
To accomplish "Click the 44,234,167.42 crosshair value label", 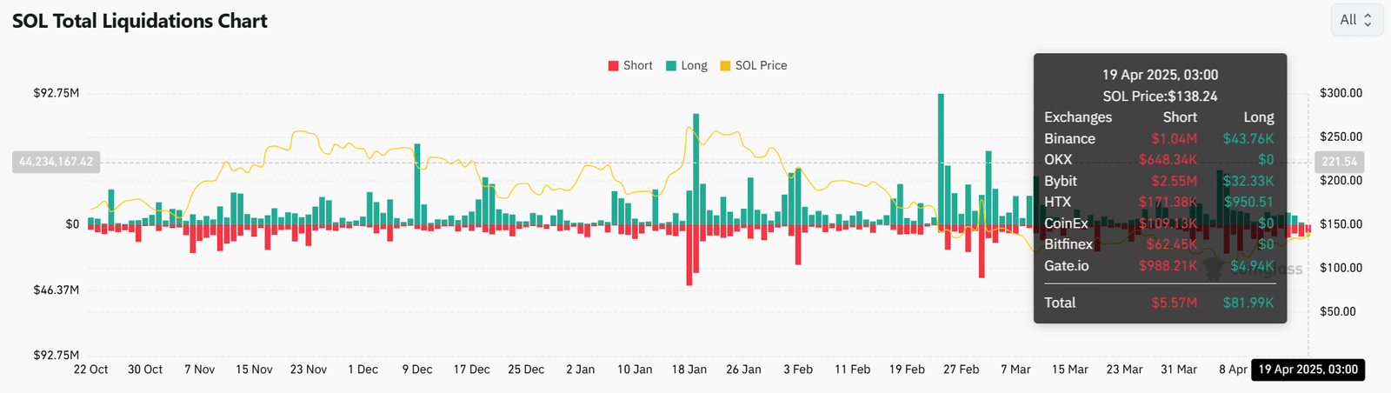I will 56,162.
